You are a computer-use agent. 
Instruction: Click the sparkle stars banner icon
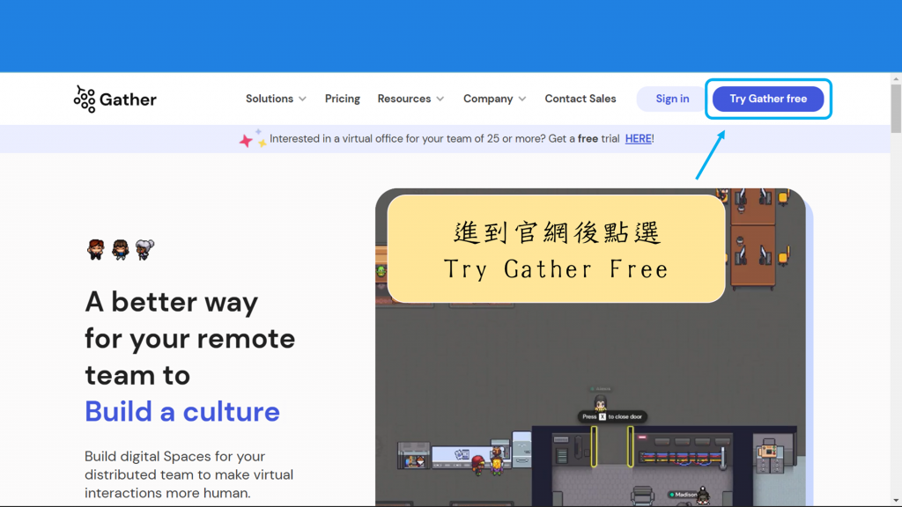point(253,138)
